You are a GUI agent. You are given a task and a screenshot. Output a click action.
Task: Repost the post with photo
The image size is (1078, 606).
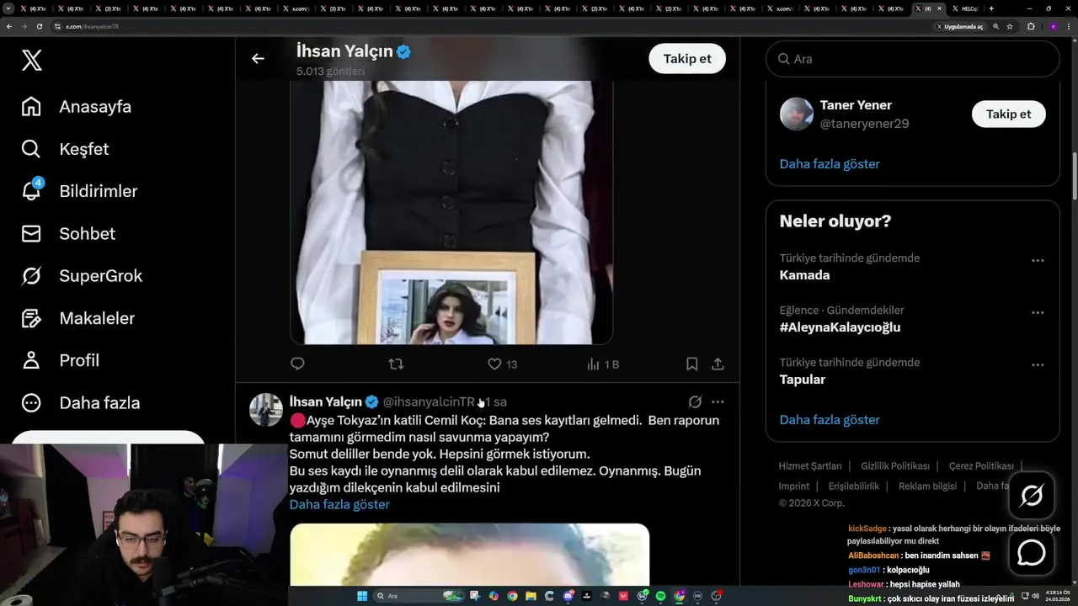(x=396, y=364)
